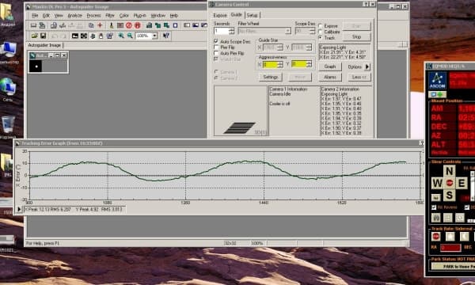Click the first icon in the top toolbar row
The image size is (475, 285).
pyautogui.click(x=33, y=25)
